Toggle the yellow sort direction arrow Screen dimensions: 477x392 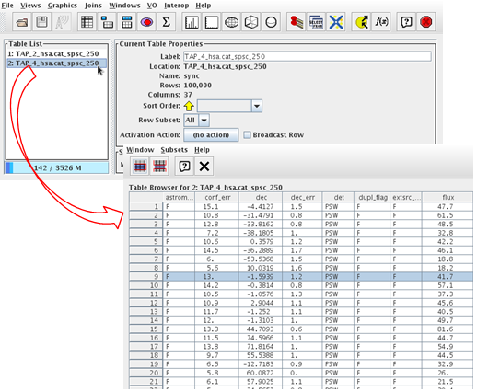point(189,106)
